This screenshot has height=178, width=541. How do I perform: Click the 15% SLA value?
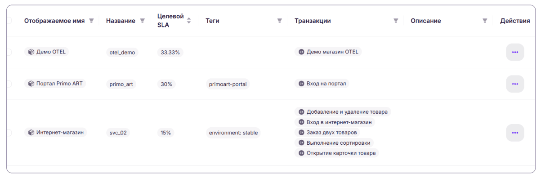pos(166,133)
